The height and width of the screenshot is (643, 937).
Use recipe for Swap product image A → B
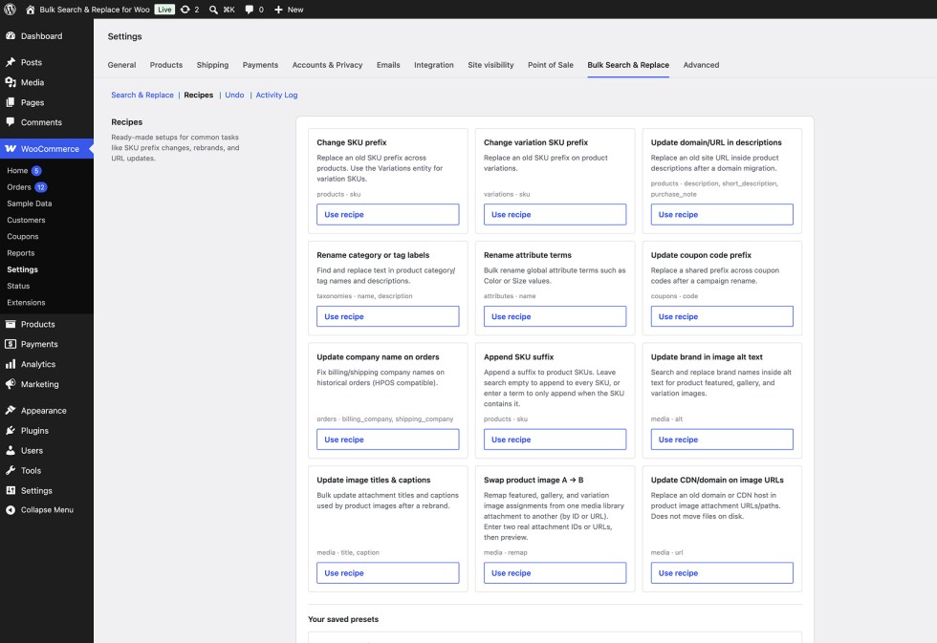555,573
